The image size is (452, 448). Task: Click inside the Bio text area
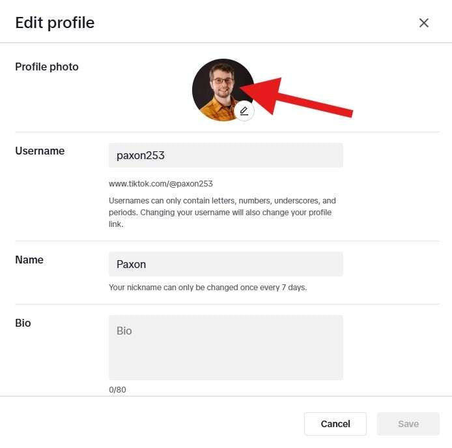tap(225, 348)
